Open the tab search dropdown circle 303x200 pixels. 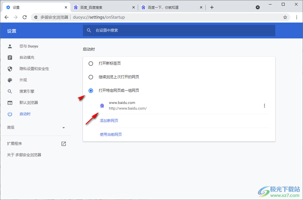click(257, 7)
